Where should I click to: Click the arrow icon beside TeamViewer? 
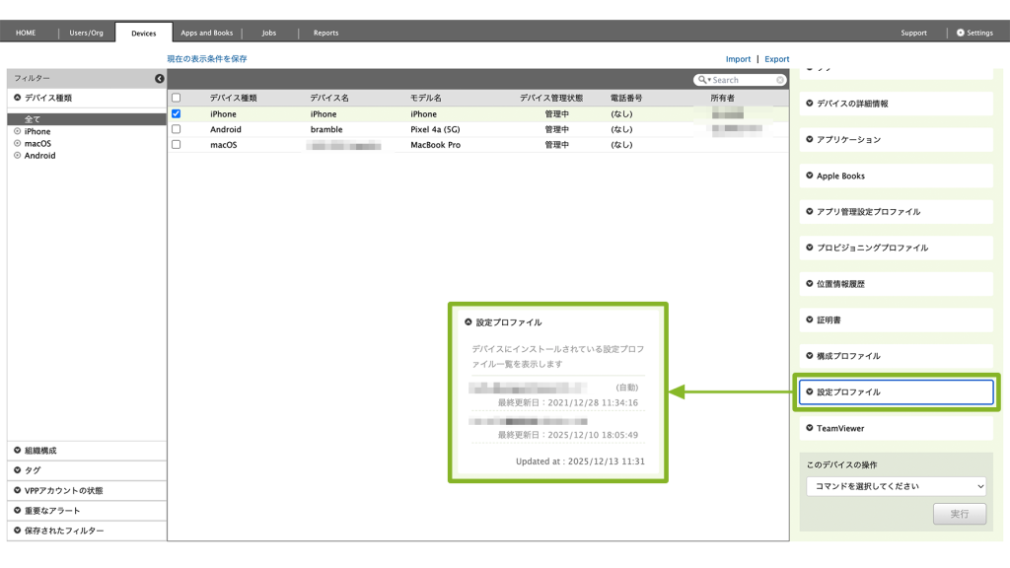(810, 428)
